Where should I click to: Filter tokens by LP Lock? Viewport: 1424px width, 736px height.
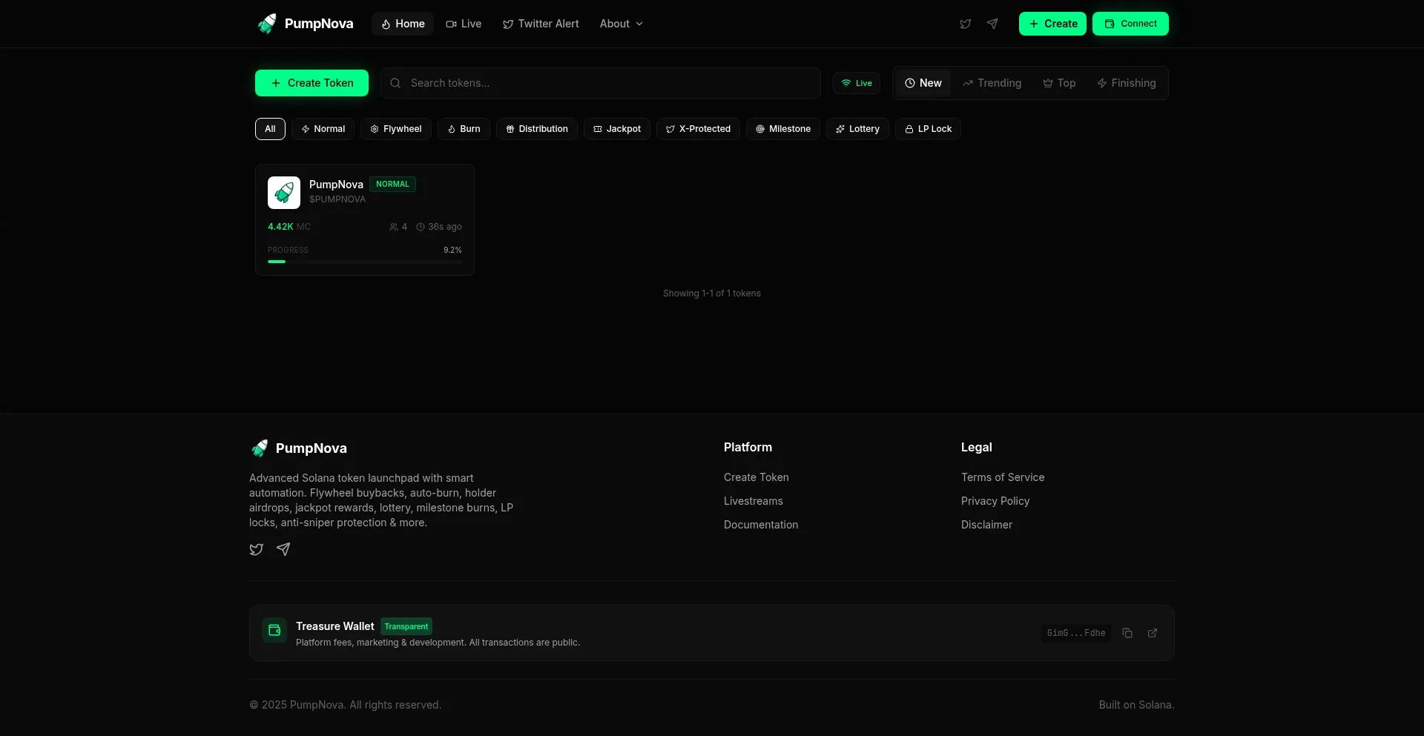coord(928,129)
